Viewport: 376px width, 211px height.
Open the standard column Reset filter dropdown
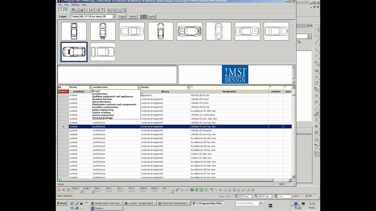click(90, 87)
